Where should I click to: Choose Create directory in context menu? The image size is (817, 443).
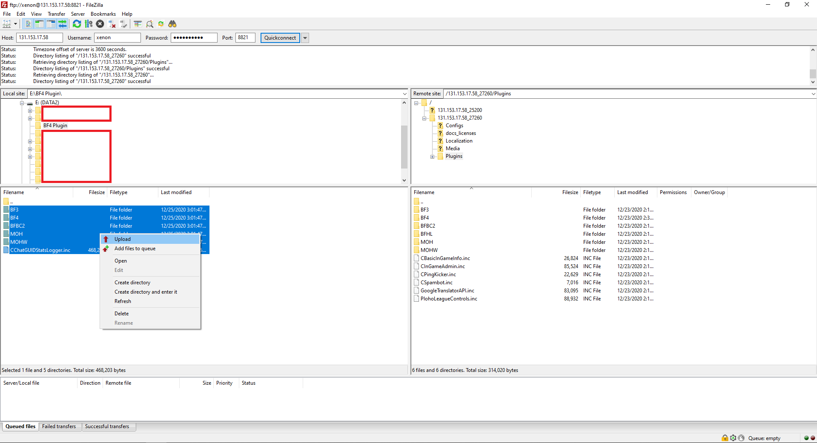(150, 283)
